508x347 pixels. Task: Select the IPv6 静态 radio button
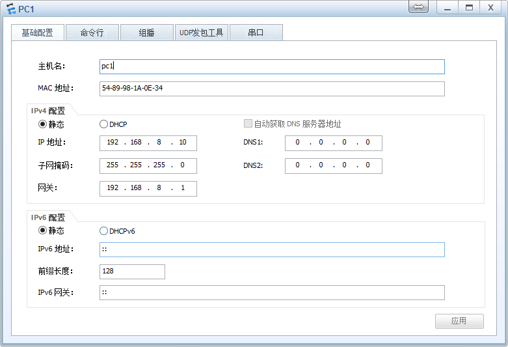[x=42, y=230]
